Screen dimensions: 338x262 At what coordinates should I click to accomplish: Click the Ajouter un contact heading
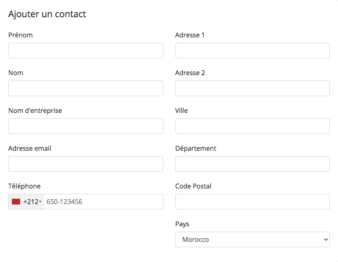pyautogui.click(x=47, y=14)
